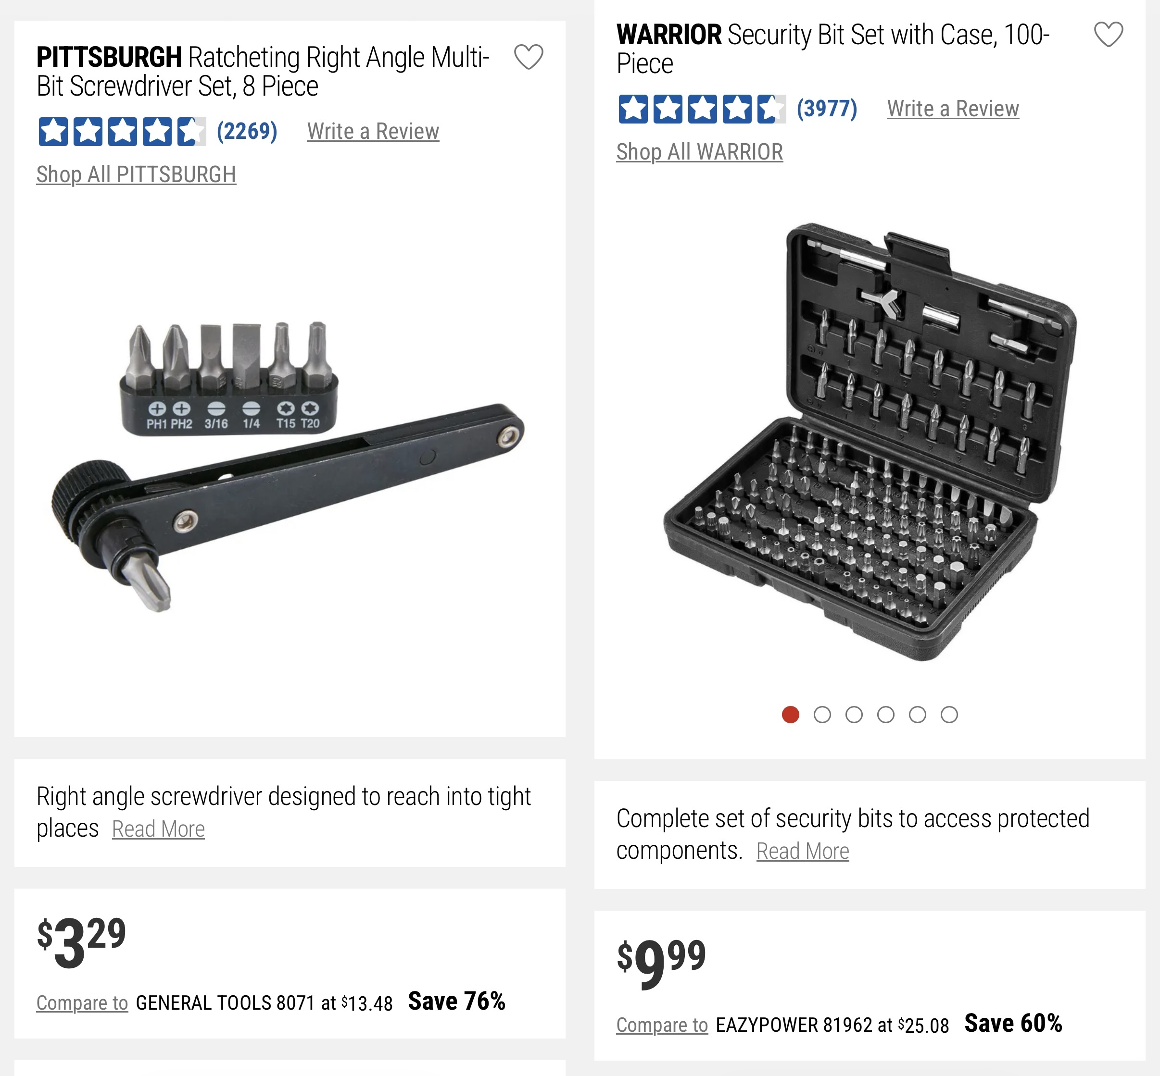Jump to the fifth carousel image dot
This screenshot has width=1160, height=1076.
point(918,715)
